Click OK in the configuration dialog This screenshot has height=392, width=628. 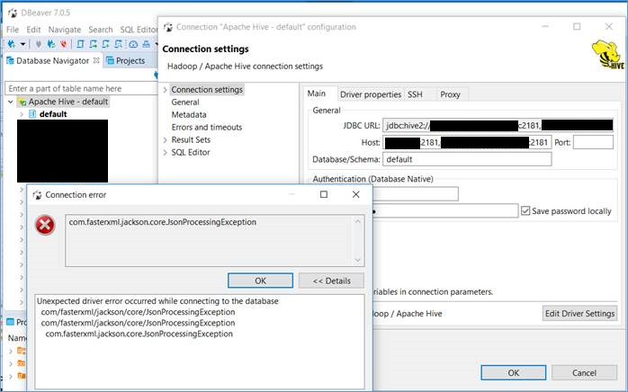[513, 373]
